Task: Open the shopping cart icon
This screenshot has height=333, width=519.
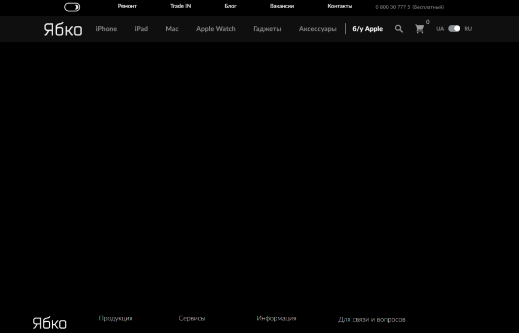Action: pos(420,29)
